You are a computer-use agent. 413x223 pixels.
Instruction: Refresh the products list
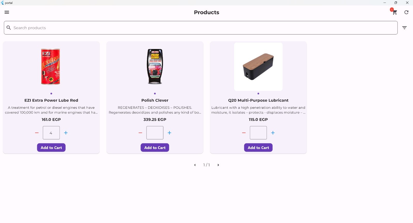(x=407, y=12)
